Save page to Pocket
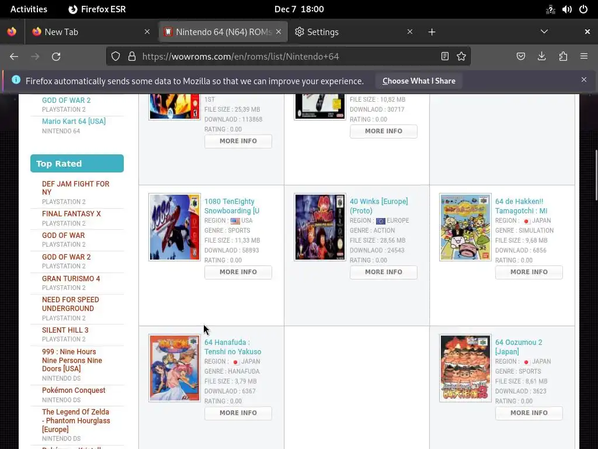This screenshot has height=449, width=598. pyautogui.click(x=521, y=57)
